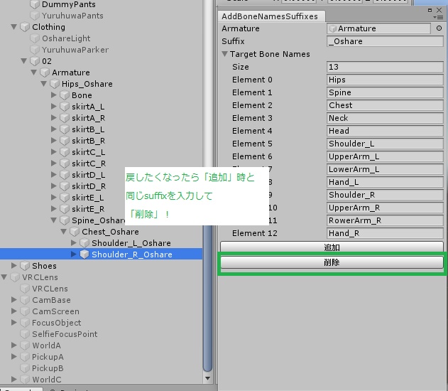The image size is (448, 391).
Task: Open the window options menu icon
Action: (439, 18)
